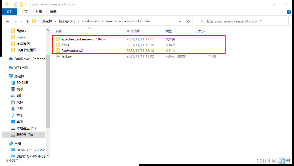Click the 1 KB size cell
Image resolution: width=294 pixels, height=166 pixels.
pos(212,56)
